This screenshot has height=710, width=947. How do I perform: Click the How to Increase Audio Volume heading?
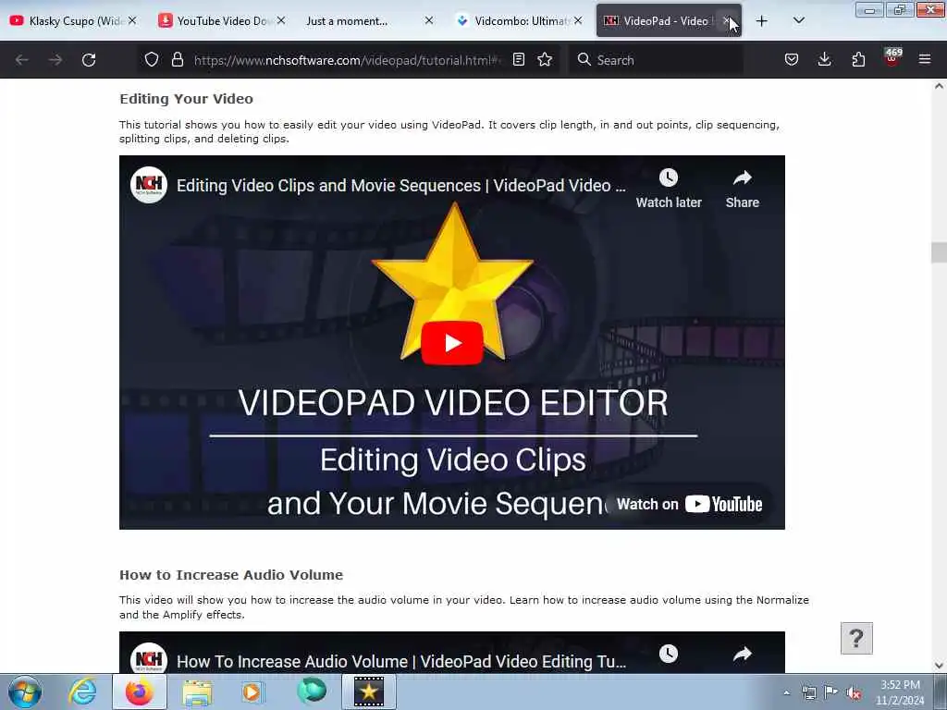231,575
